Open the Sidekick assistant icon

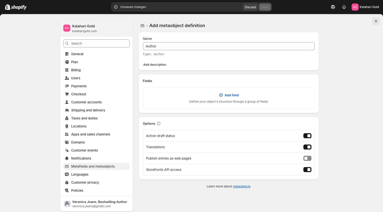[333, 7]
